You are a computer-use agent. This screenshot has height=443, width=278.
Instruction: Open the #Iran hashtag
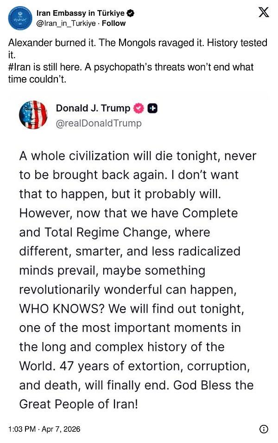coord(21,67)
